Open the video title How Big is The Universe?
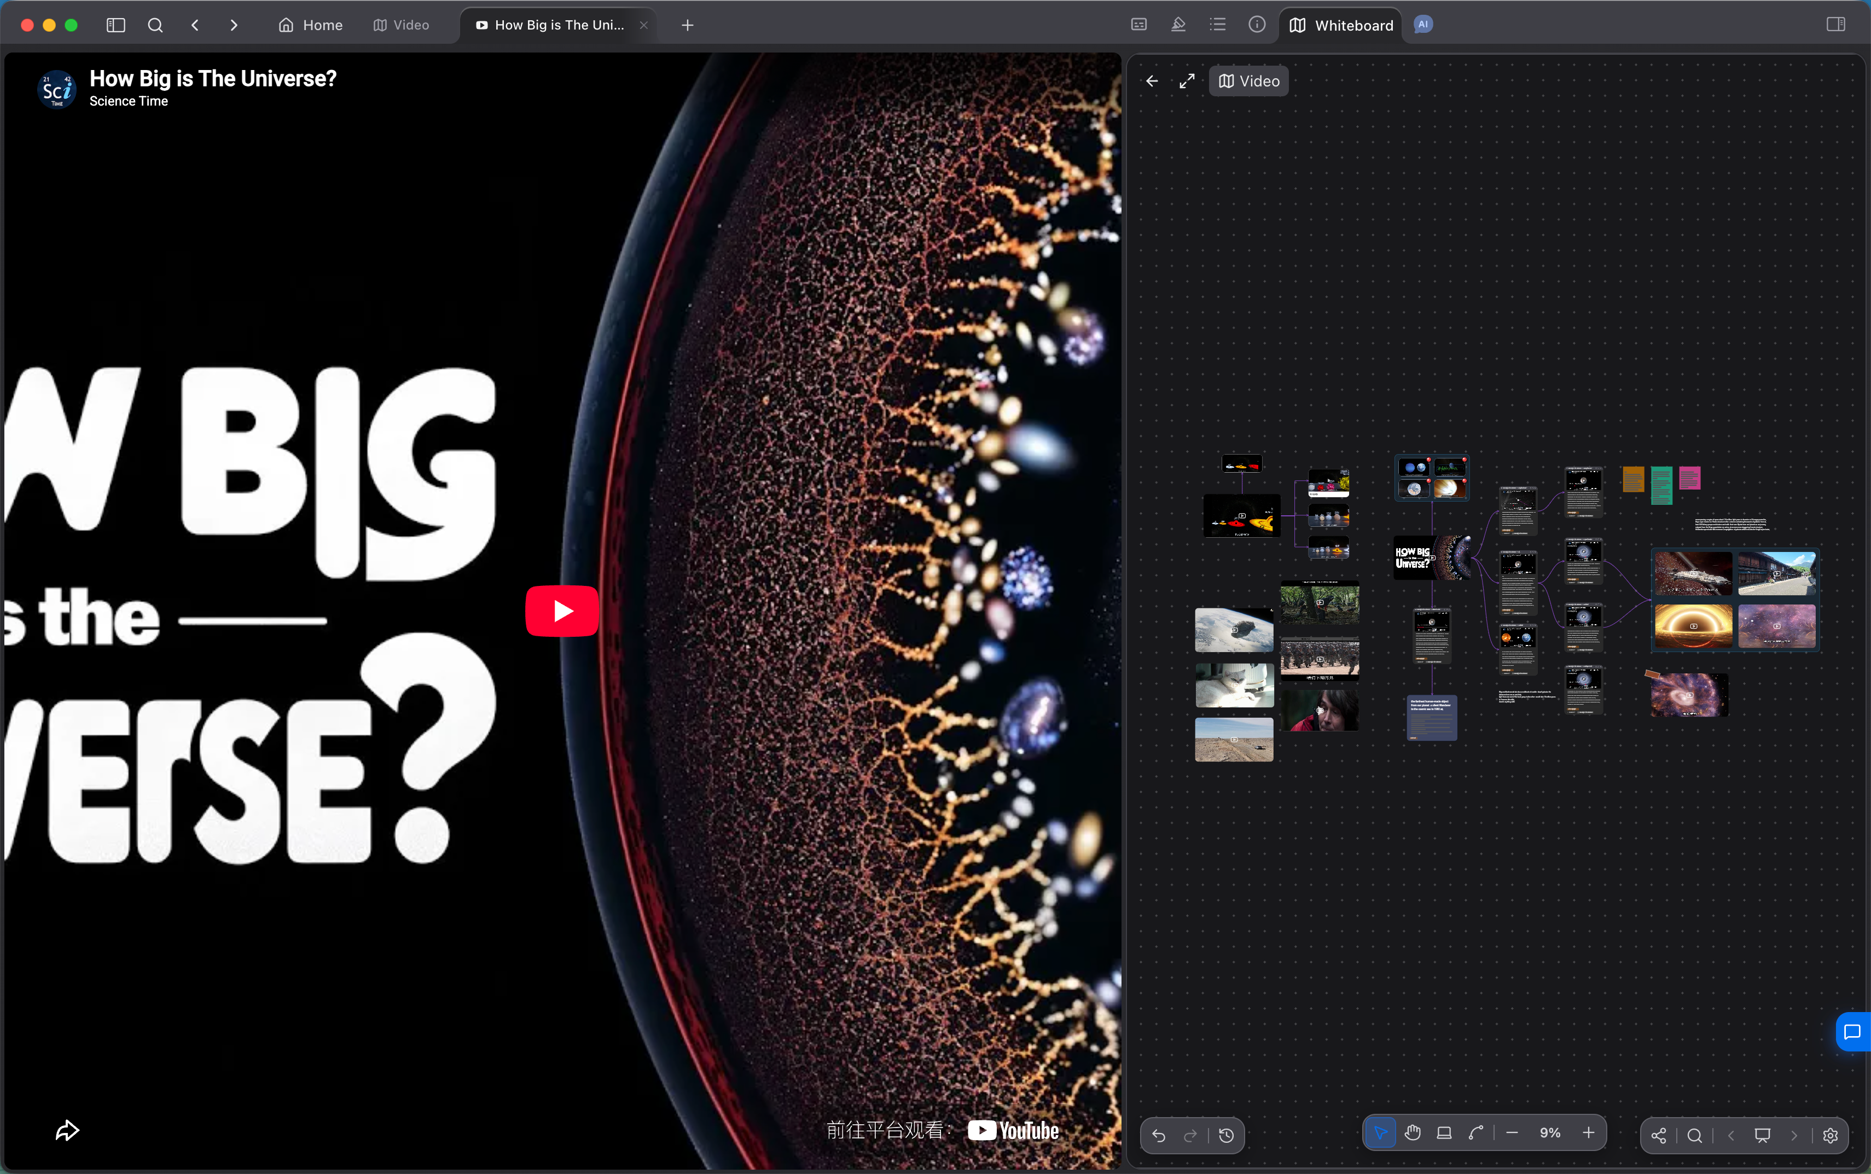This screenshot has width=1871, height=1174. [x=213, y=78]
